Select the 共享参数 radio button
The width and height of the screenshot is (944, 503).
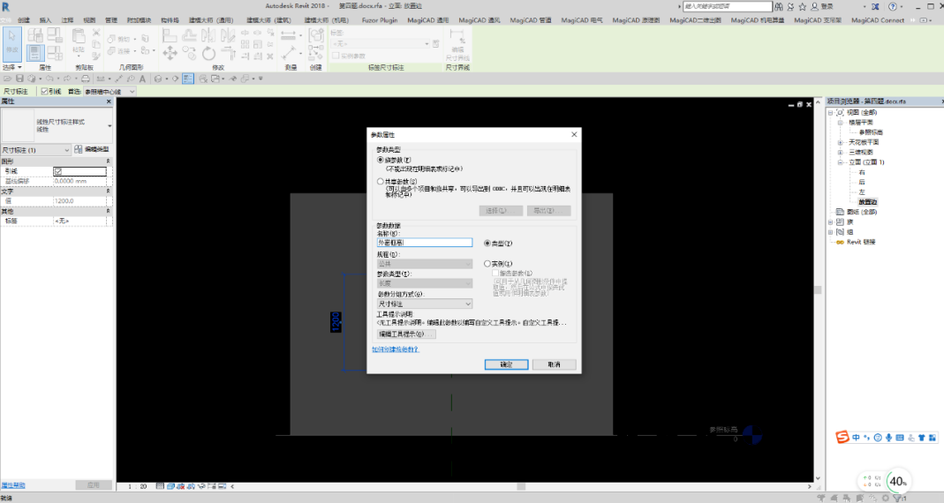point(380,181)
